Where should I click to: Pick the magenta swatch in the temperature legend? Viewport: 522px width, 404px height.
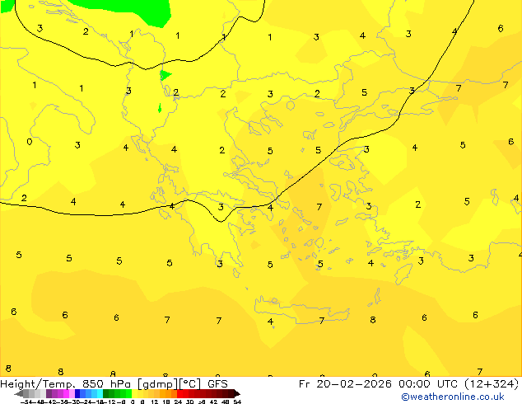(x=66, y=393)
